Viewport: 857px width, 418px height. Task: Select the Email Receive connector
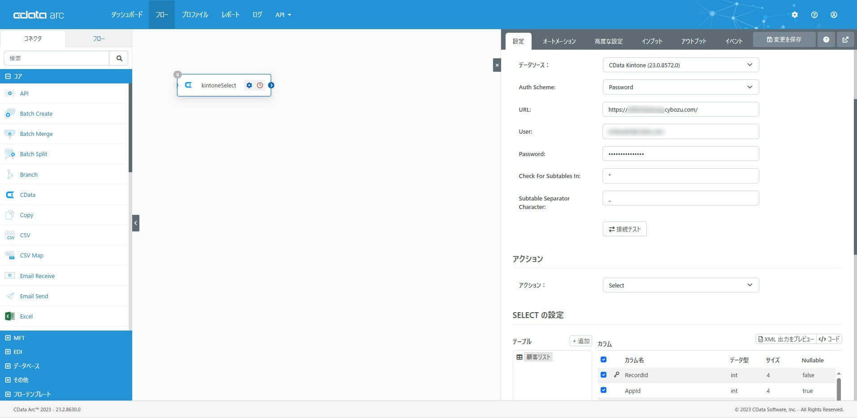[37, 275]
